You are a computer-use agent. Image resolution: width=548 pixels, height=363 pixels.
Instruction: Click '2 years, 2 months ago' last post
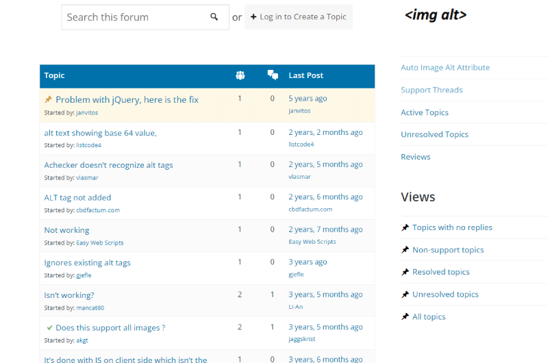[x=326, y=132]
